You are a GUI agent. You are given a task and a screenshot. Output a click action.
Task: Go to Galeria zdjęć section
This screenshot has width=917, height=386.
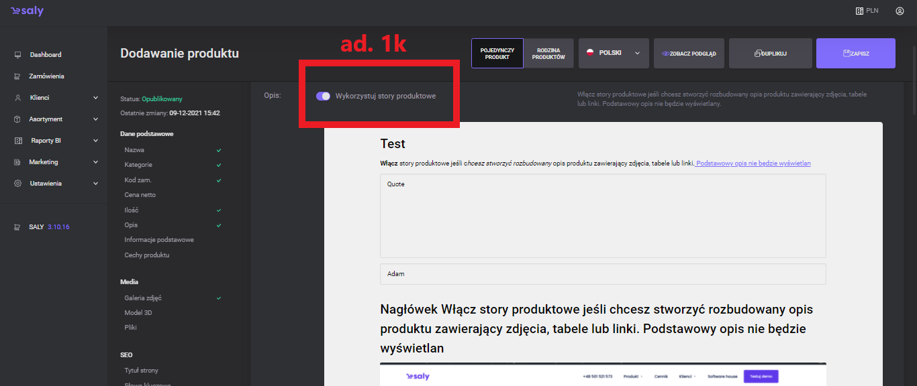tap(142, 298)
